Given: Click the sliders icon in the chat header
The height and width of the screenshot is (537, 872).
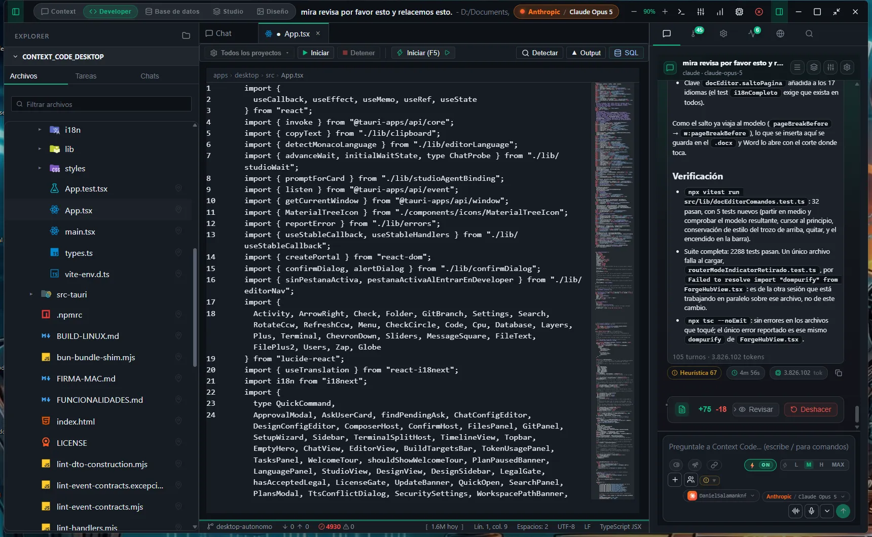Looking at the screenshot, I should point(830,67).
